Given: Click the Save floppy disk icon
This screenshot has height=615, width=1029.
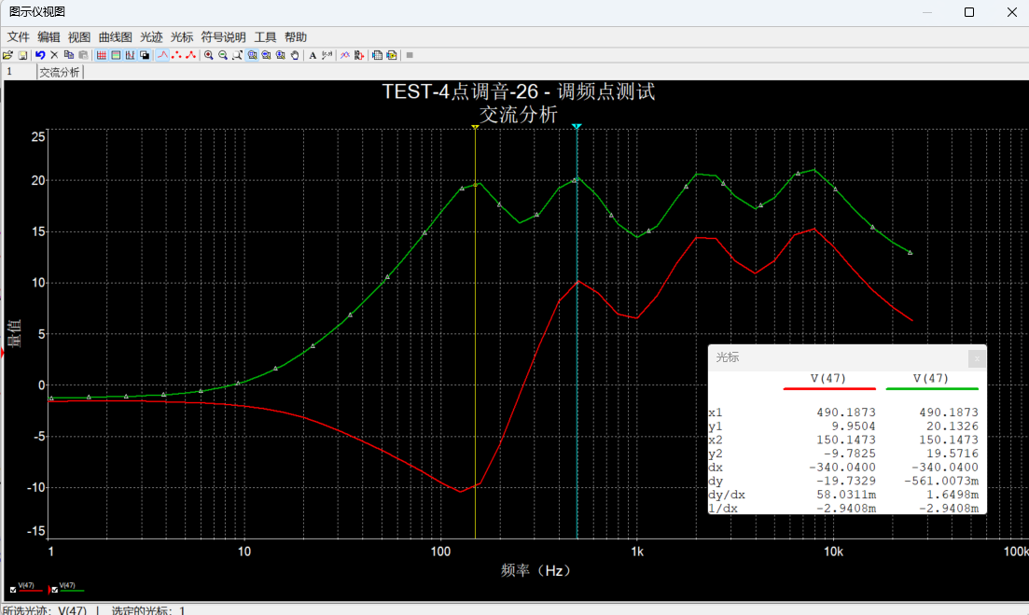Looking at the screenshot, I should coord(22,55).
